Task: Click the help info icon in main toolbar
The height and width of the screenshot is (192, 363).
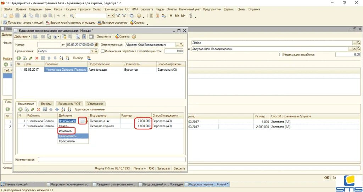Action: 139,16
